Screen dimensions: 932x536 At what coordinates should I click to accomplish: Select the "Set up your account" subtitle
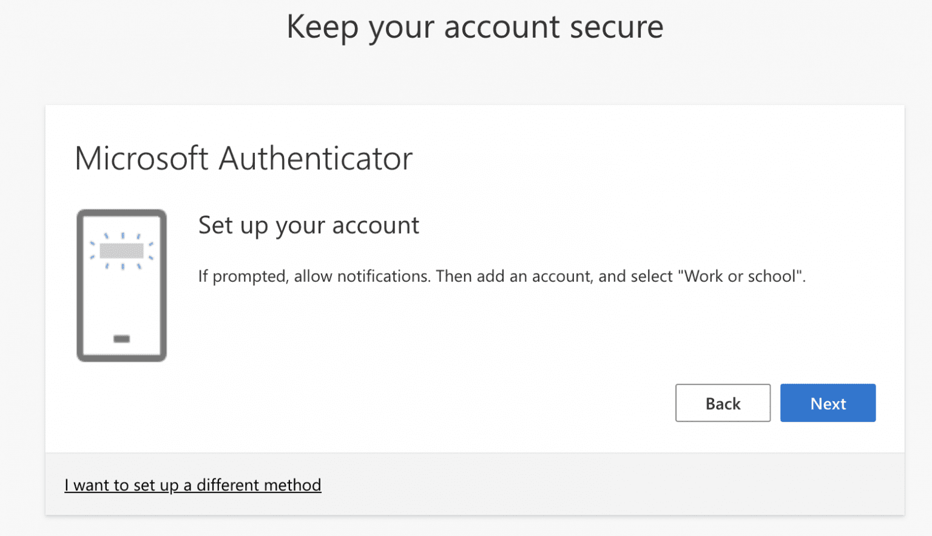(x=308, y=225)
